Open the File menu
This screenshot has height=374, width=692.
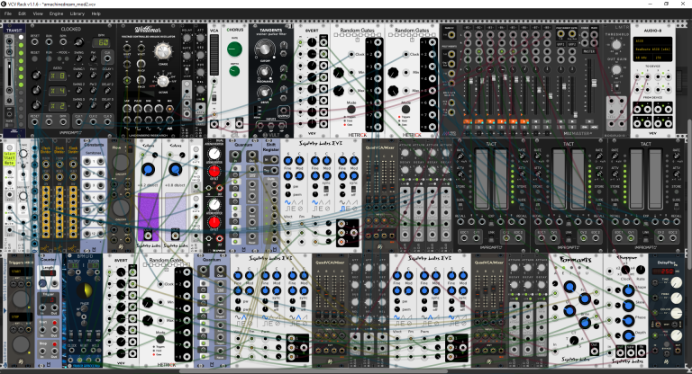(x=8, y=13)
